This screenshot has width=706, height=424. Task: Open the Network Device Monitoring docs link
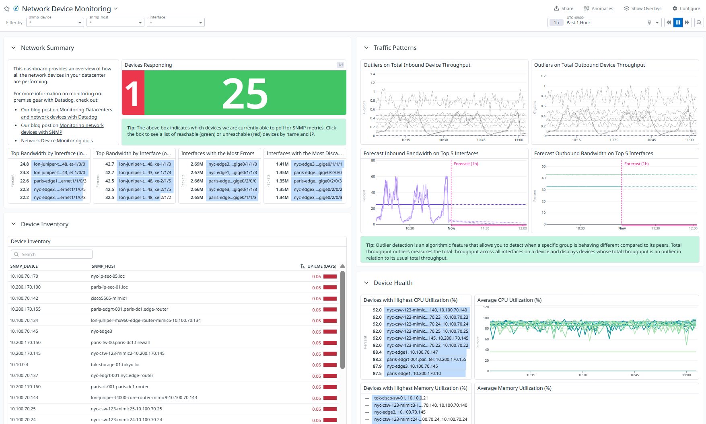[88, 141]
